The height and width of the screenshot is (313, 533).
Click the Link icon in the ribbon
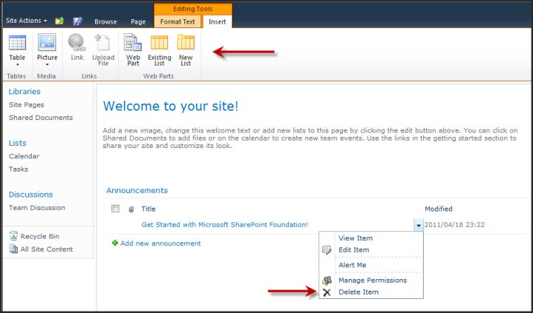(77, 43)
